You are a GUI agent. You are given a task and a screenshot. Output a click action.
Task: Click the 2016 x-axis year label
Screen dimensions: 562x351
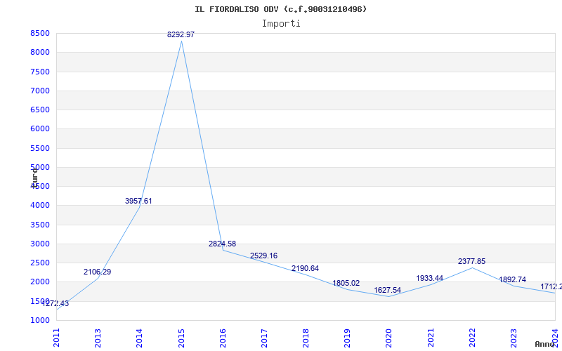[x=223, y=338]
